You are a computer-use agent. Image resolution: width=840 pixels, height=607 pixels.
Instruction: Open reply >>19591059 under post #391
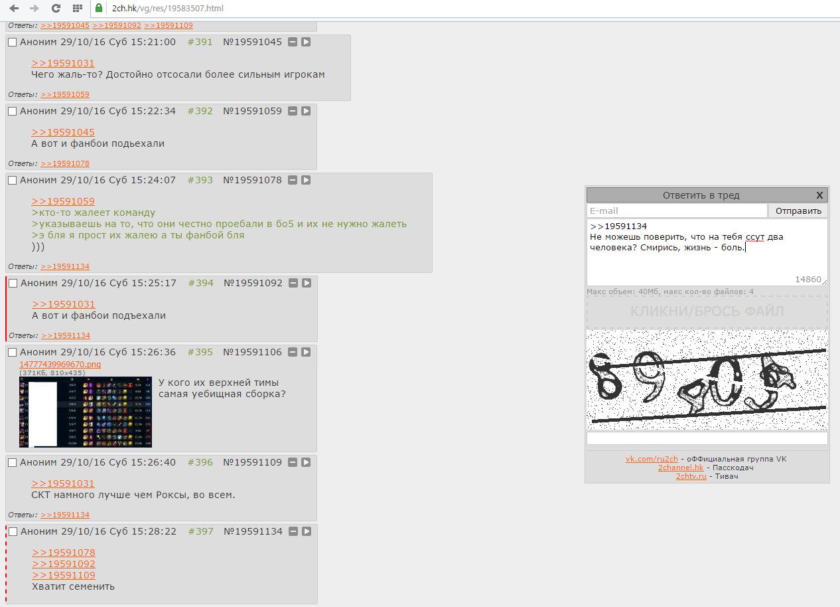(x=65, y=94)
